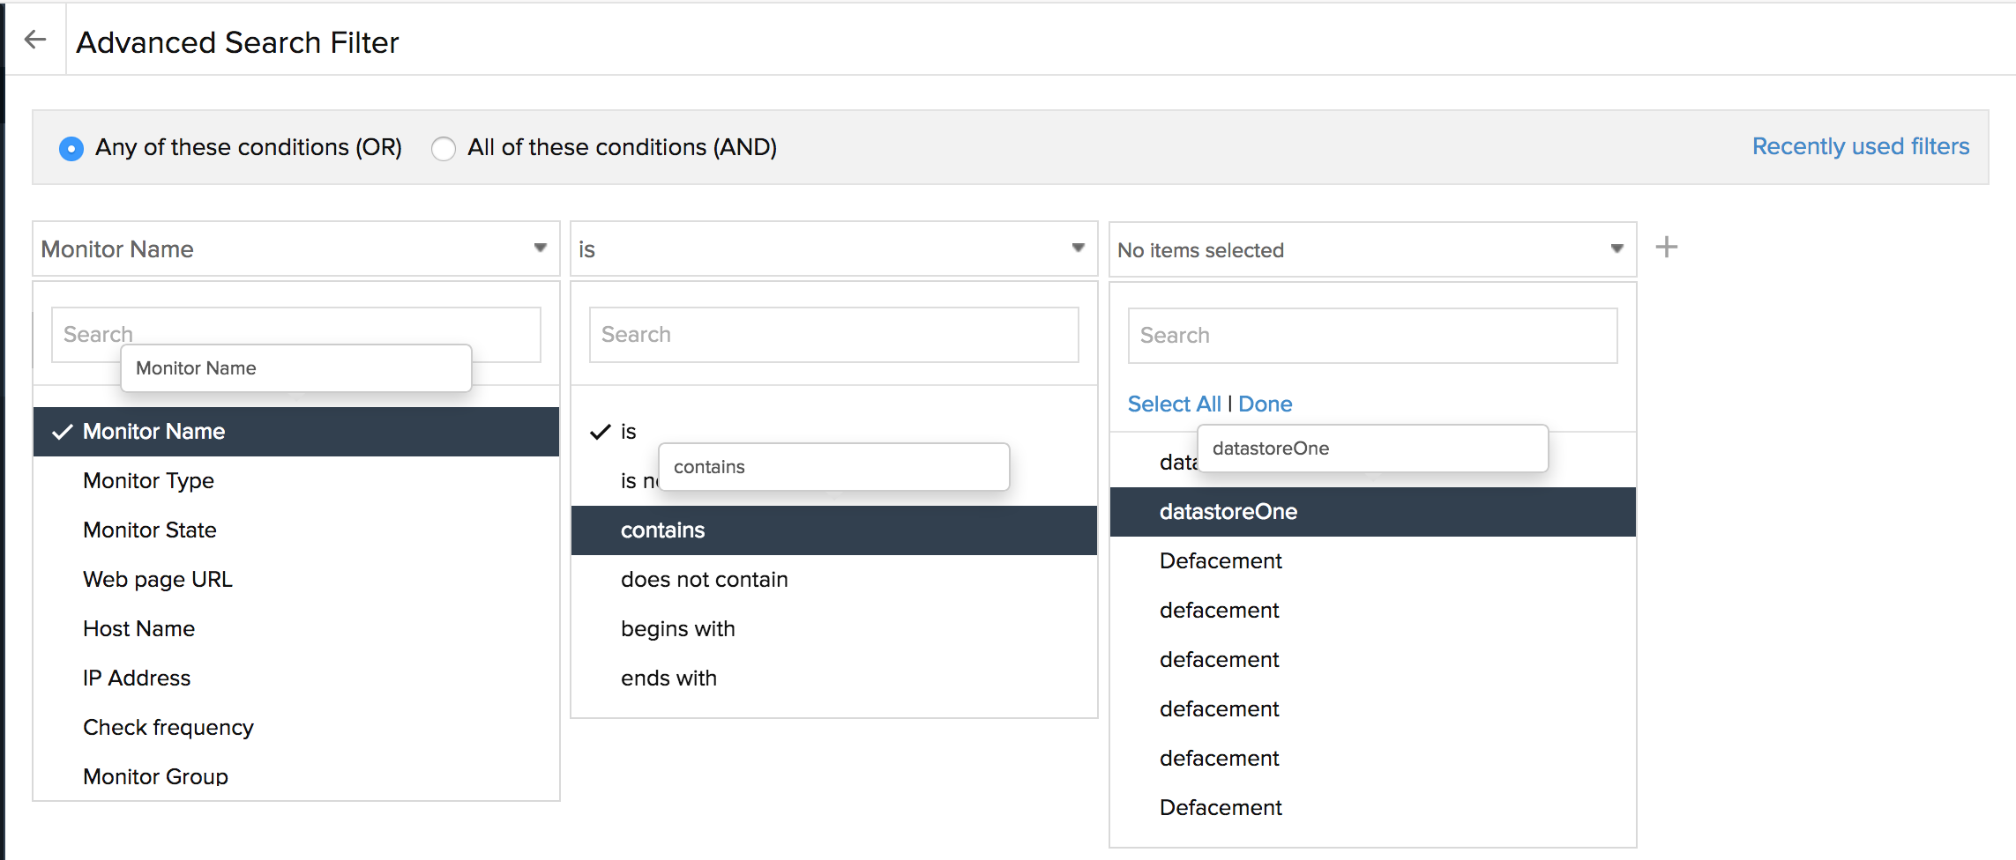Choose the 'begins with' operator

coord(678,628)
